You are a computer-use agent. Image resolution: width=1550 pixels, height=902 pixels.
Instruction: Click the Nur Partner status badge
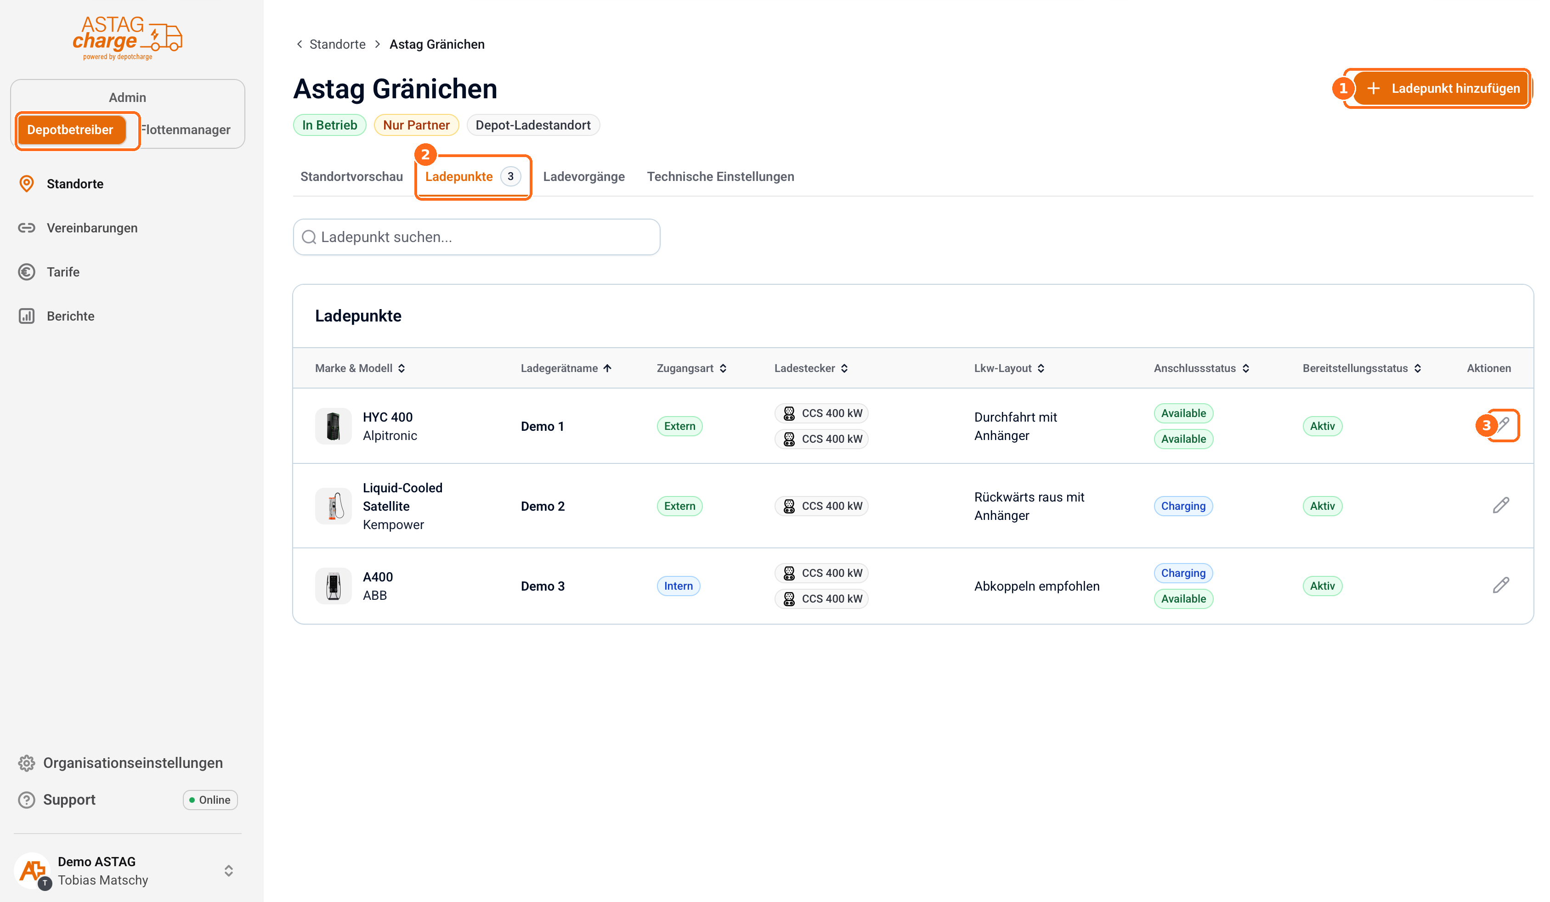pos(416,125)
